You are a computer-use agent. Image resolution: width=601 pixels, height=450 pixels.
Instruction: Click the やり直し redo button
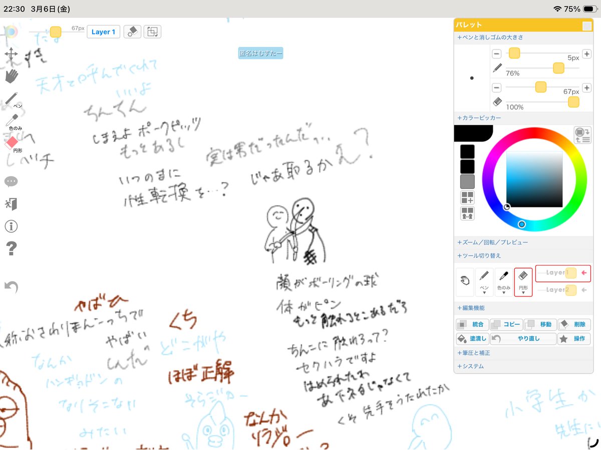(x=523, y=338)
